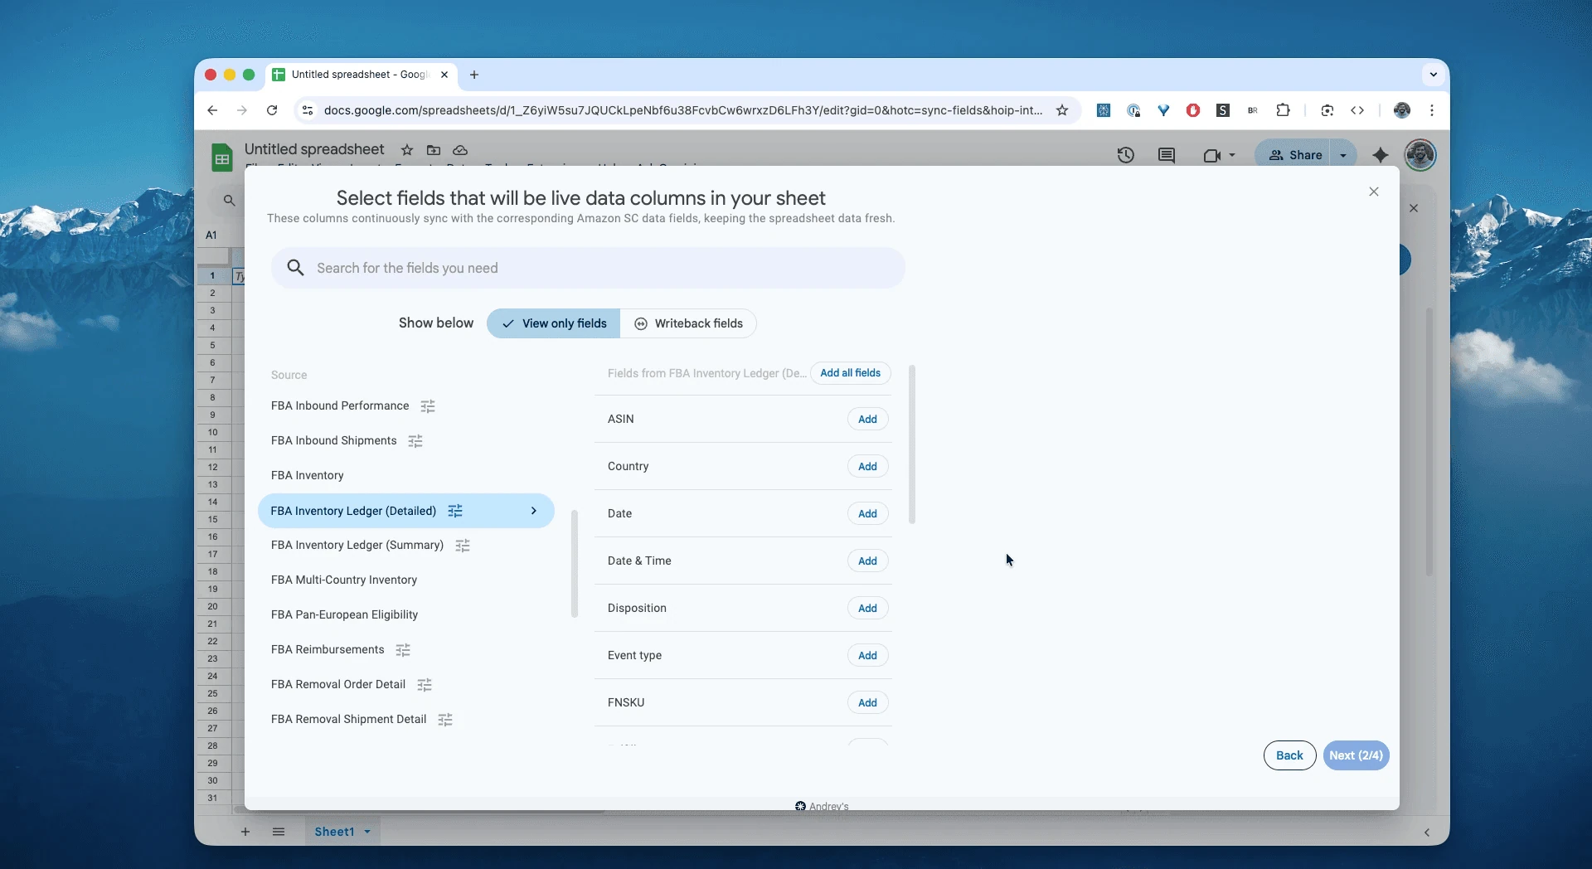This screenshot has width=1592, height=869.
Task: Add the Disposition field
Action: (x=868, y=609)
